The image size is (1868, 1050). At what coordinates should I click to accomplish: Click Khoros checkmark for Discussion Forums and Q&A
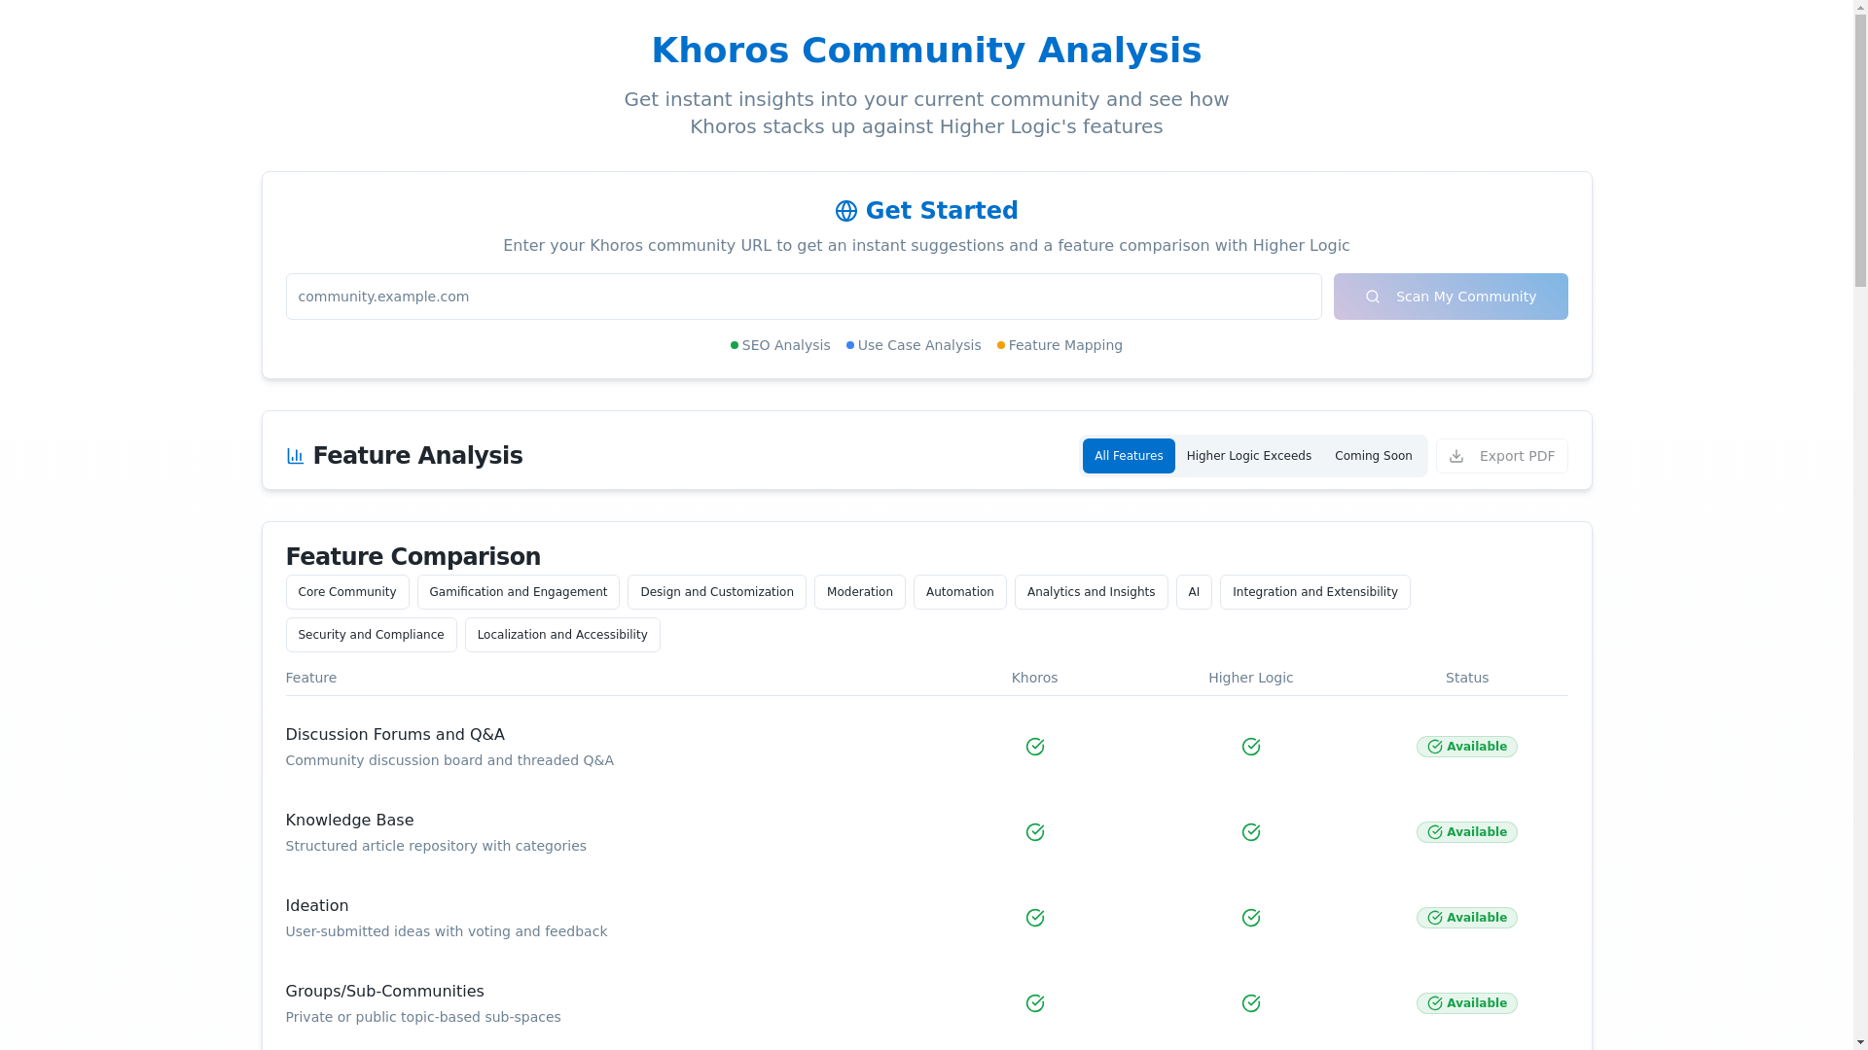(1034, 747)
